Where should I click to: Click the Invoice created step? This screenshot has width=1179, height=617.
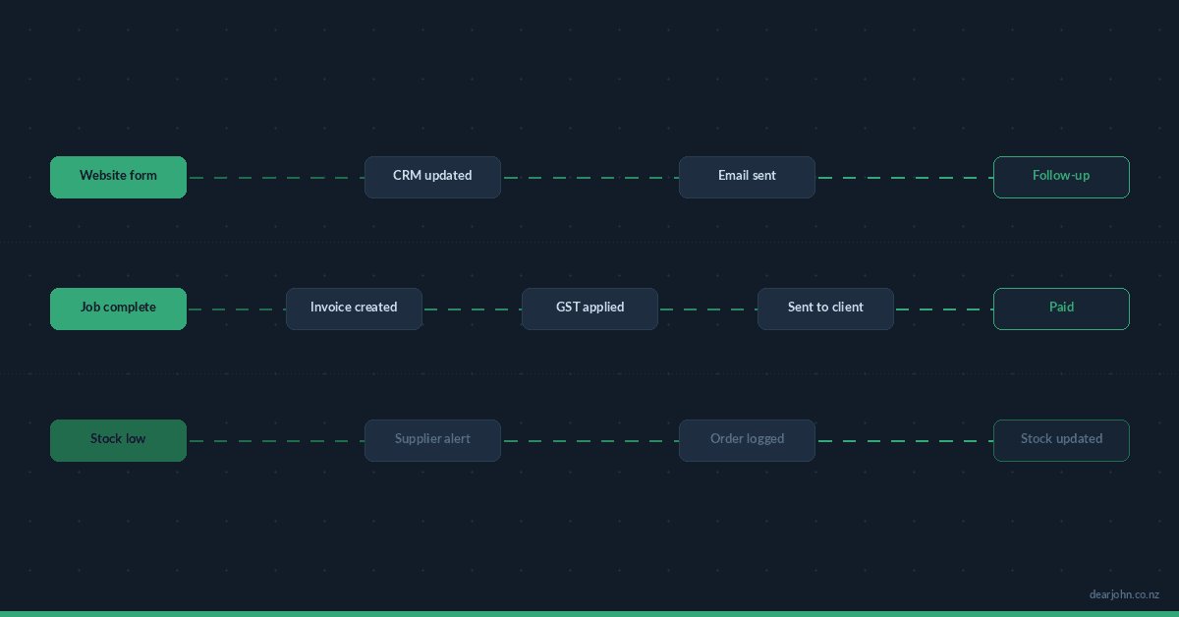coord(354,308)
